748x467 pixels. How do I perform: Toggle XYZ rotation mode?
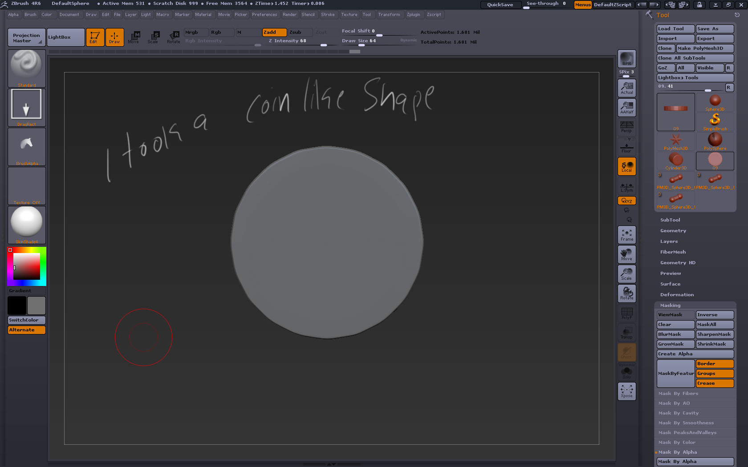click(626, 201)
